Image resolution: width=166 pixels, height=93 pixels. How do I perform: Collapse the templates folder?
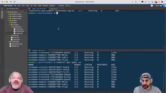(x=10, y=25)
